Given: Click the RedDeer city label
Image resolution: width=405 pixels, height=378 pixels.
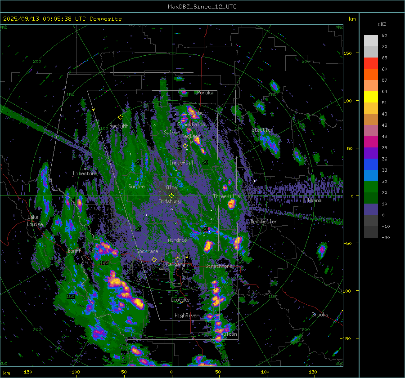Looking at the screenshot, I should (x=191, y=136).
